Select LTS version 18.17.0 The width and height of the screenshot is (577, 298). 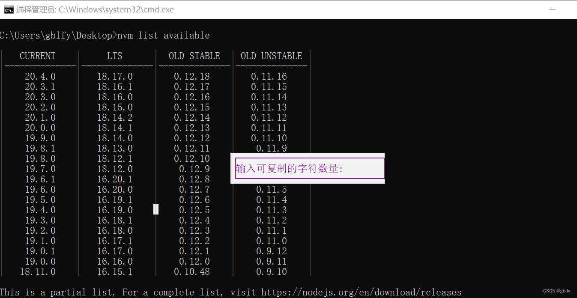coord(115,77)
